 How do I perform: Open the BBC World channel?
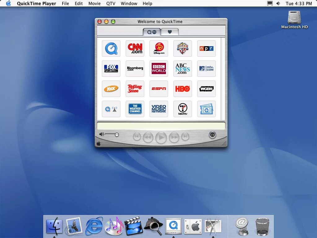(x=159, y=68)
